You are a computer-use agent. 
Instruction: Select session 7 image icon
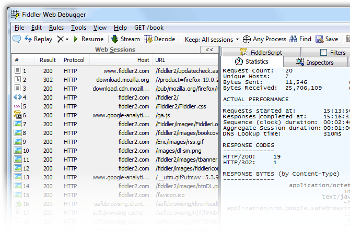tap(18, 124)
